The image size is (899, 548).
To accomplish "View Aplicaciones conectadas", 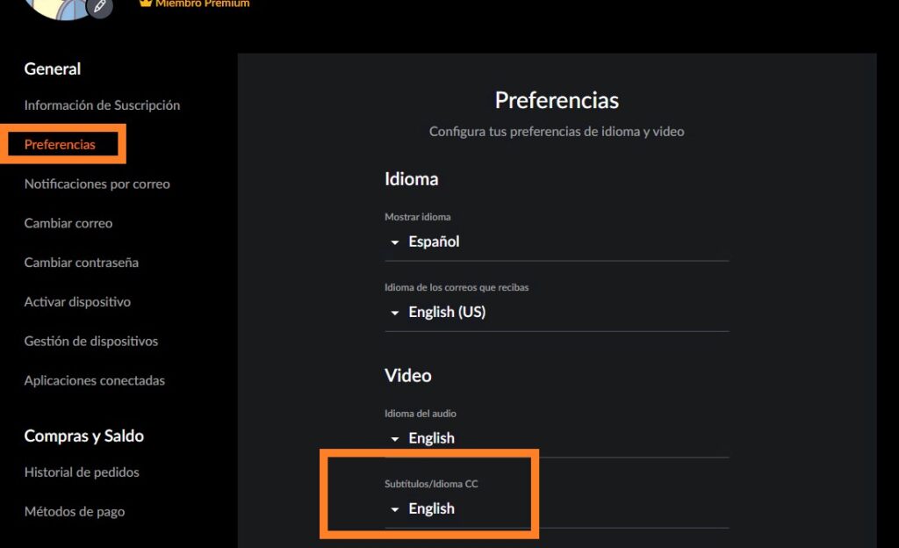I will (94, 380).
